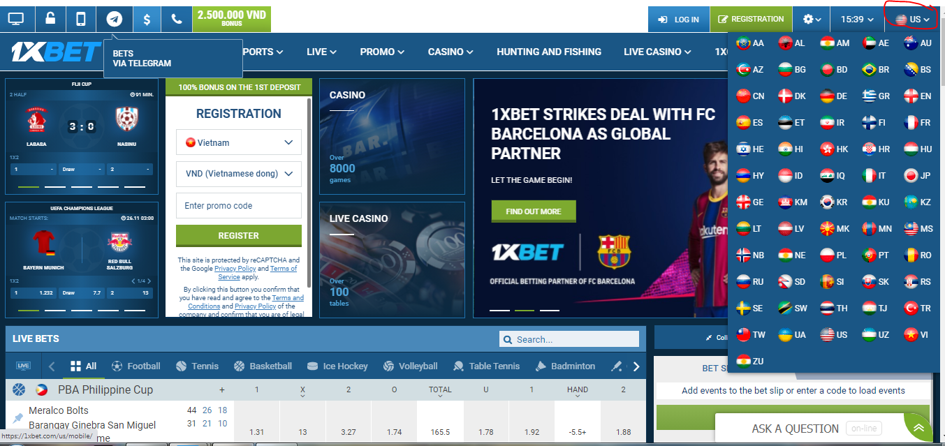945x446 pixels.
Task: Open Bets via Telegram icon
Action: (115, 19)
